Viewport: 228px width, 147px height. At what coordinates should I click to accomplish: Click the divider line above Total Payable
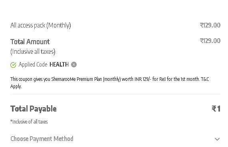[x=115, y=94]
